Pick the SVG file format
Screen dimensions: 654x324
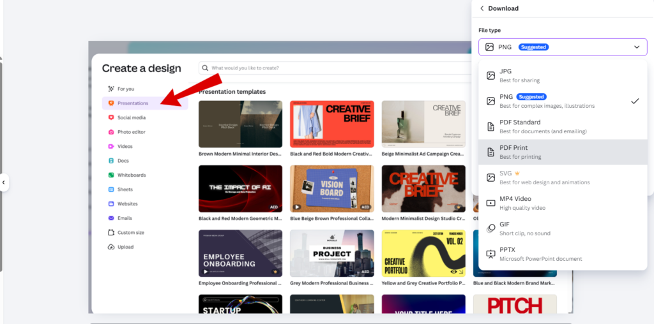click(562, 177)
